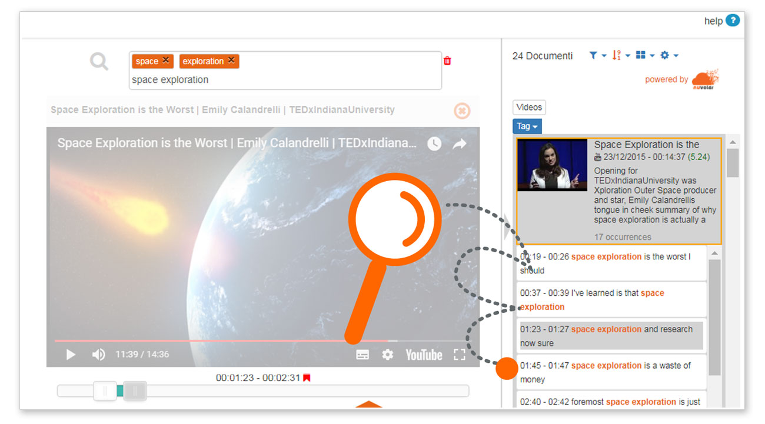Viewport: 765px width, 424px height.
Task: Clear the search with the red trash icon
Action: click(x=447, y=61)
